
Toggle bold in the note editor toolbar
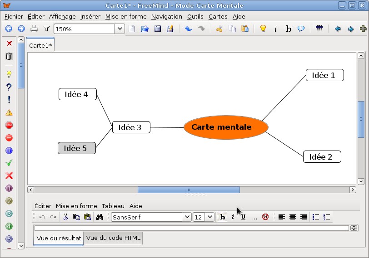(x=222, y=217)
